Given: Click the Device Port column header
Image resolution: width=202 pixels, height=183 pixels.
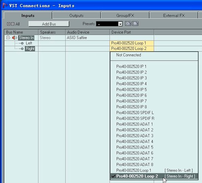Looking at the screenshot, I should [x=132, y=32].
